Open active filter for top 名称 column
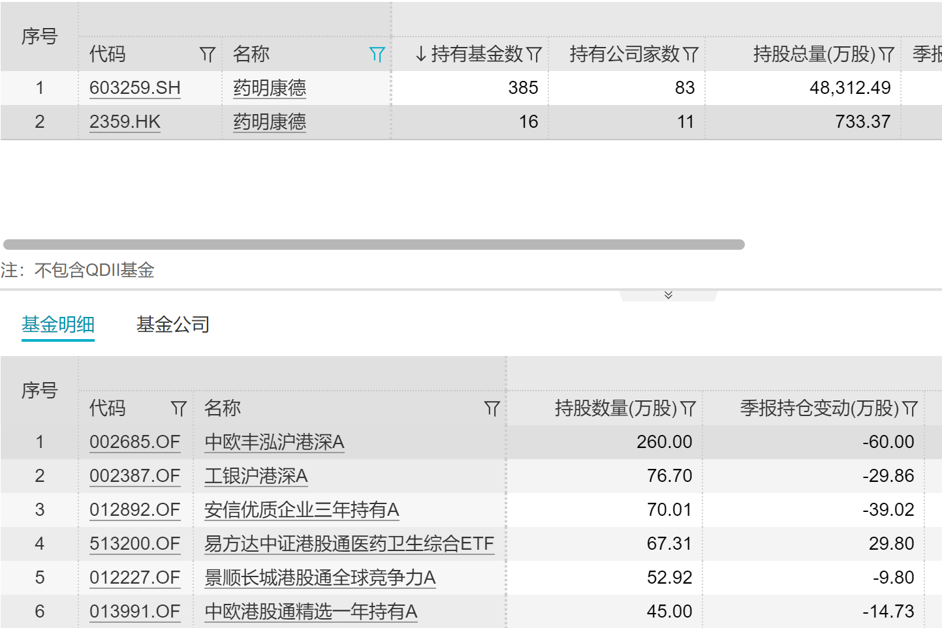Screen dimensions: 942x628 pyautogui.click(x=377, y=55)
